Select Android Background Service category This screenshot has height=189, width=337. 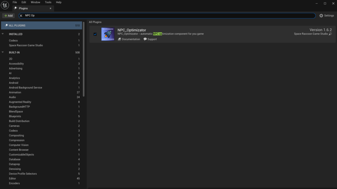point(41,87)
